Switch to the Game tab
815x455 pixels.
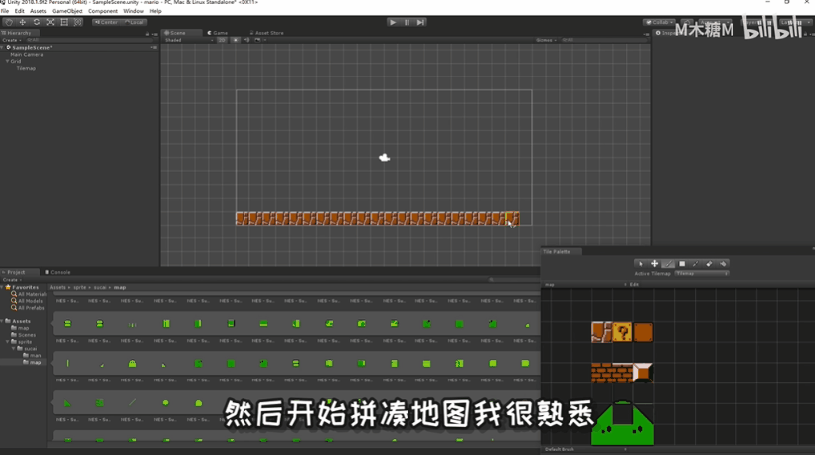[x=218, y=33]
